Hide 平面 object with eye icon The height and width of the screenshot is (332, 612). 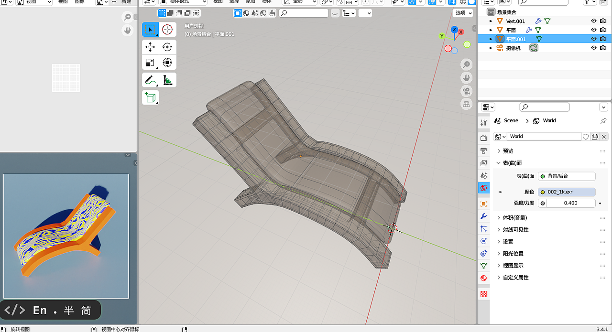pyautogui.click(x=594, y=30)
